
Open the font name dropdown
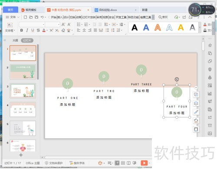click(x=43, y=25)
